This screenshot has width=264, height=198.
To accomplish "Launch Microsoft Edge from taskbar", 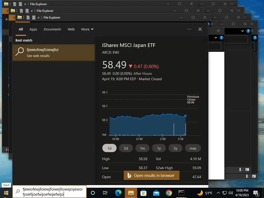I will [x=118, y=193].
